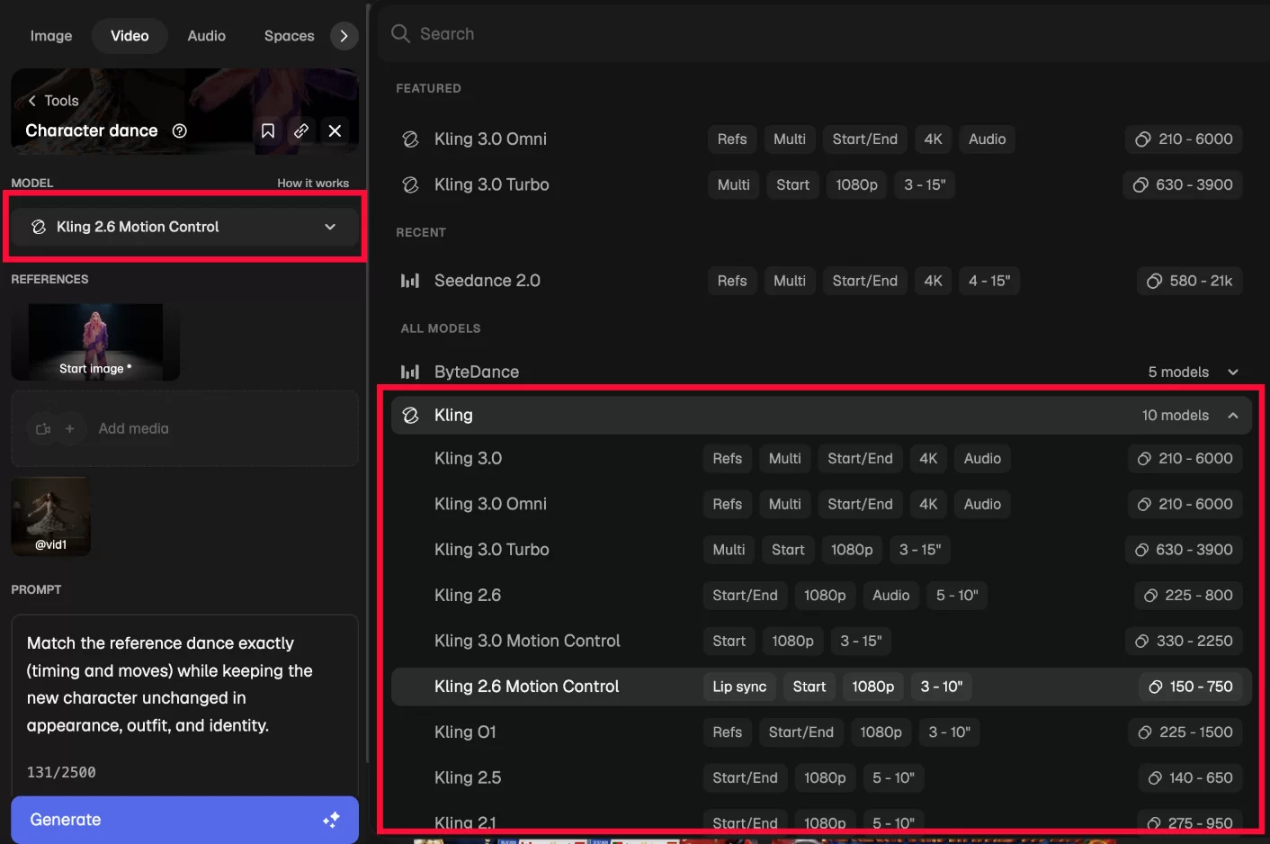Expand the ByteDance models group

(819, 372)
